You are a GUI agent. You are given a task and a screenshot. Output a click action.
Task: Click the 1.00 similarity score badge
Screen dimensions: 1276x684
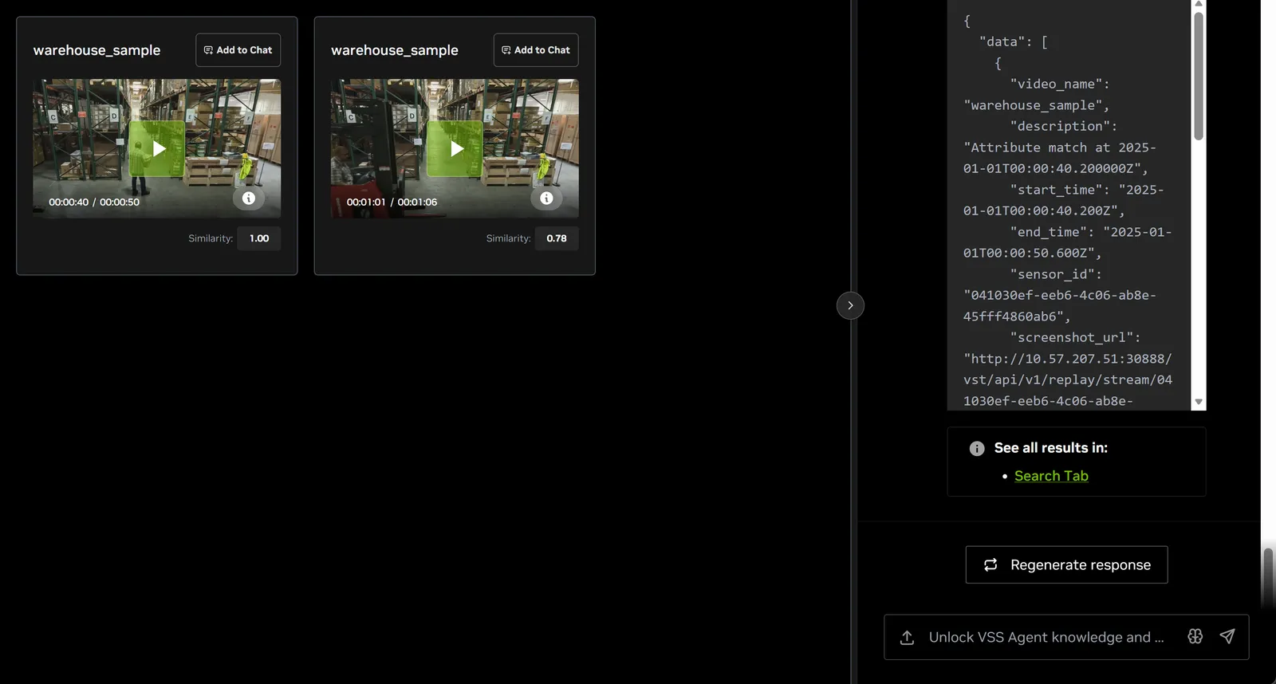(259, 238)
